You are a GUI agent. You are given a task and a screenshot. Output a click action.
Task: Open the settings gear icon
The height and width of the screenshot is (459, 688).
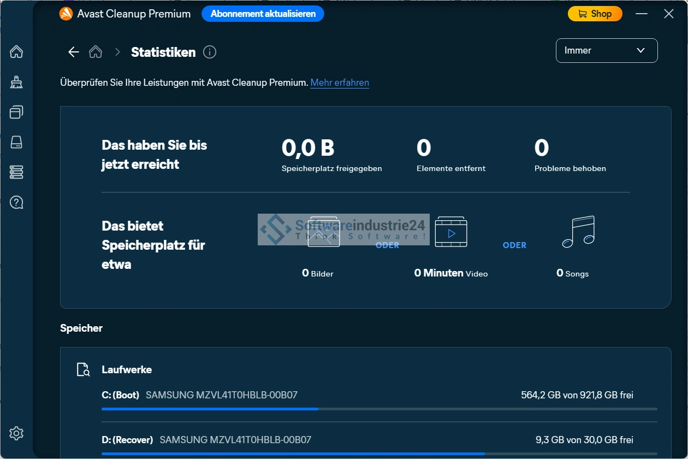tap(16, 433)
